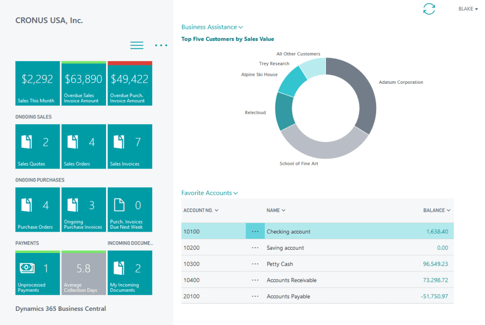The width and height of the screenshot is (485, 325).
Task: Open the Sales Orders tile
Action: [84, 146]
